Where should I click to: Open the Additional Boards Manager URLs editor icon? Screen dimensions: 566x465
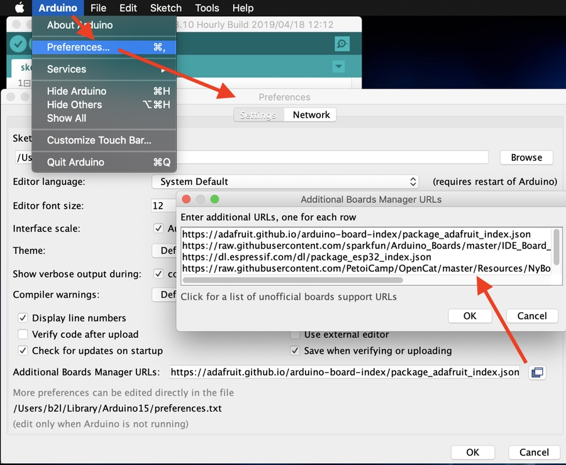pos(536,373)
